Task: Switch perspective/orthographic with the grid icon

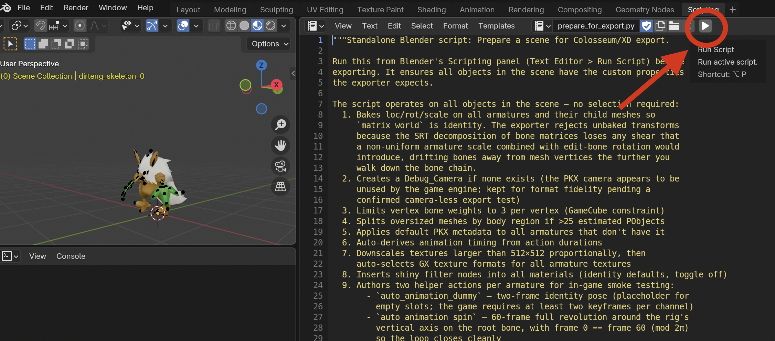Action: [x=280, y=187]
